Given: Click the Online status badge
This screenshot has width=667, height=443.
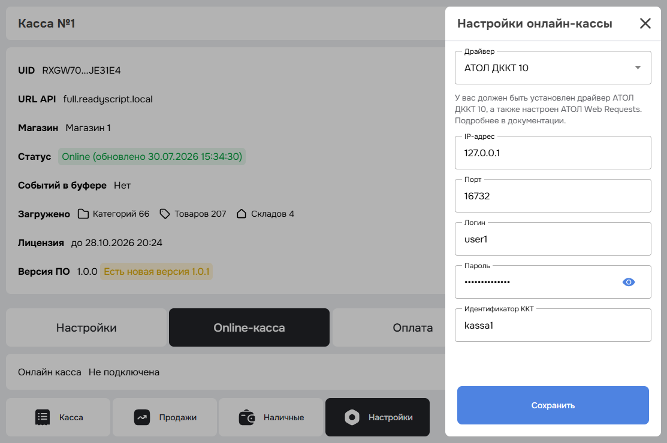Looking at the screenshot, I should click(152, 156).
